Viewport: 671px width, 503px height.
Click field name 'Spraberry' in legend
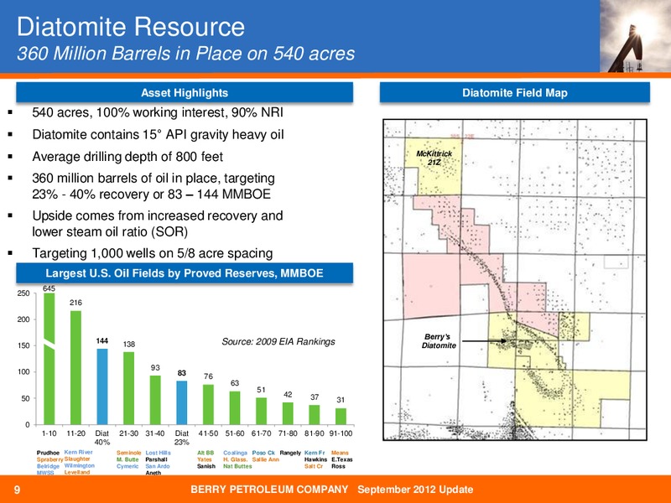coord(49,459)
